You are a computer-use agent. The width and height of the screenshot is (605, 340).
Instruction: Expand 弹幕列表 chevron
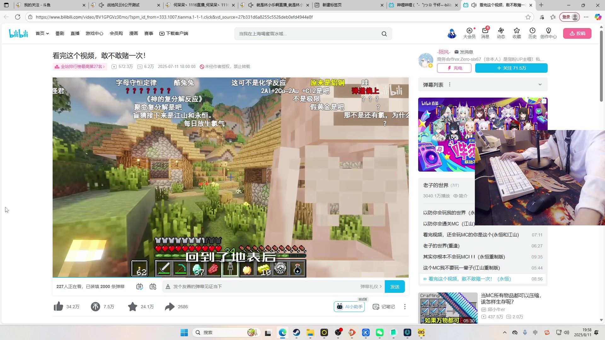coord(540,85)
